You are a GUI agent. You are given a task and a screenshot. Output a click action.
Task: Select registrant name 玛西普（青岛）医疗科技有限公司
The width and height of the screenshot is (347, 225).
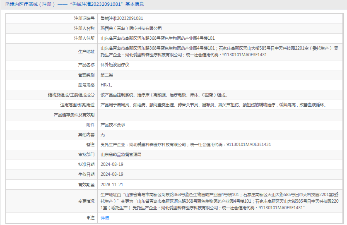coord(131,28)
